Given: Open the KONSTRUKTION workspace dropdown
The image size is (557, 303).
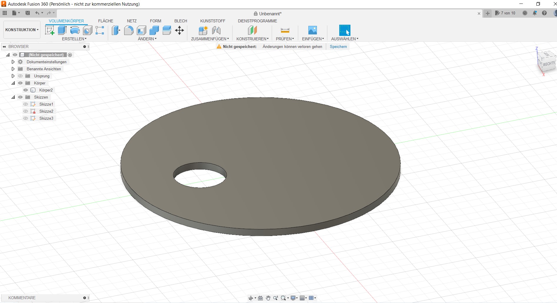Looking at the screenshot, I should pos(22,30).
